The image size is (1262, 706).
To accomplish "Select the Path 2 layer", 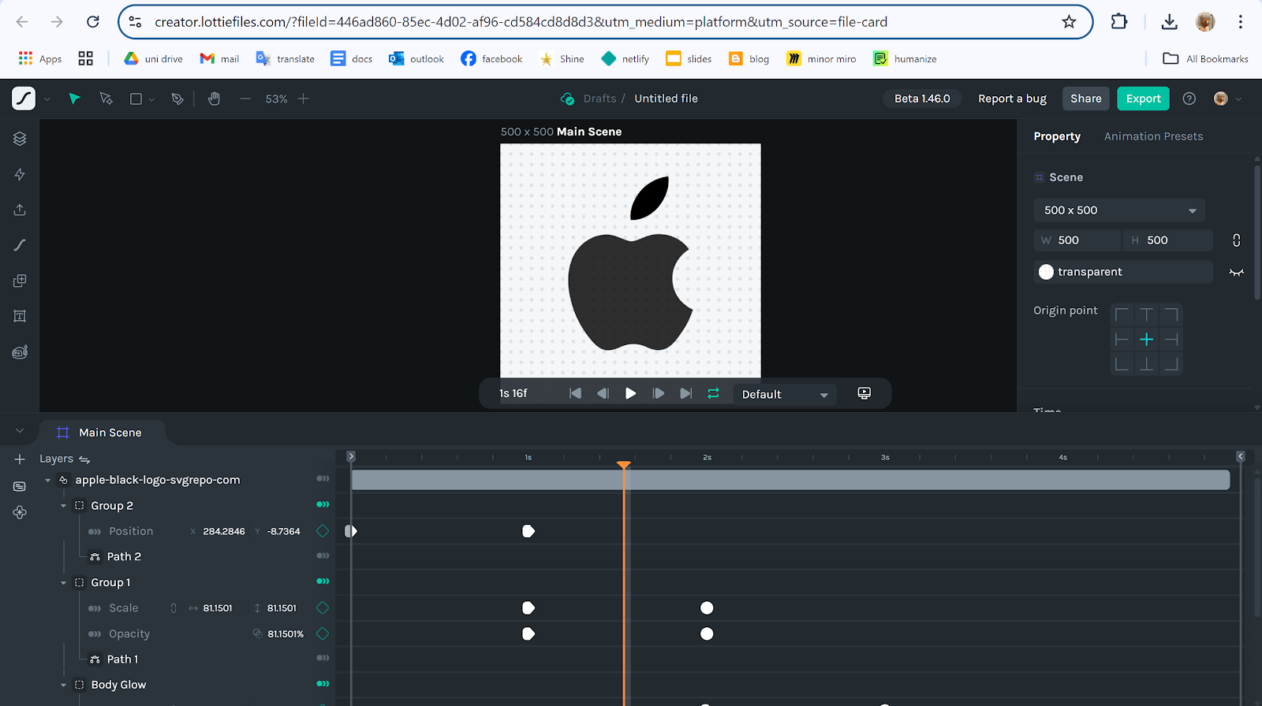I will coord(124,556).
